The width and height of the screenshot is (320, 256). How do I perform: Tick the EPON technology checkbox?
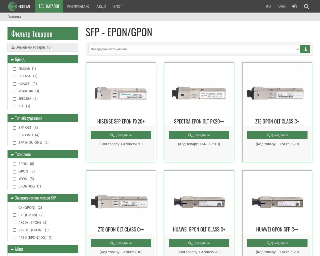pyautogui.click(x=14, y=164)
